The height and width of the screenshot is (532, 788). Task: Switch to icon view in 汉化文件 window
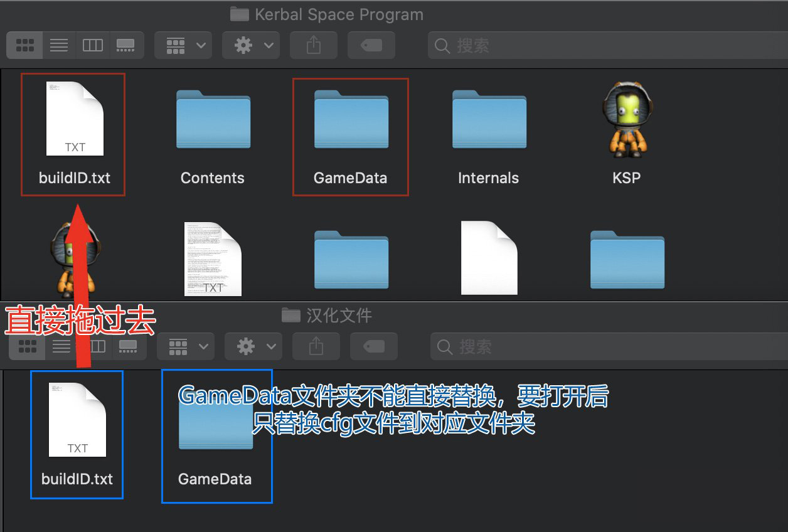27,346
